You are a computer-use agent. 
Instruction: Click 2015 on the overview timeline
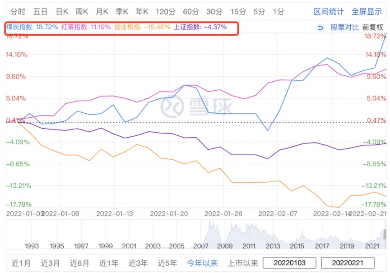click(297, 246)
